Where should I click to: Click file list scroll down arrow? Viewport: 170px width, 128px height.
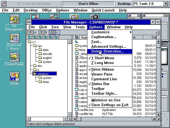[x=158, y=115]
